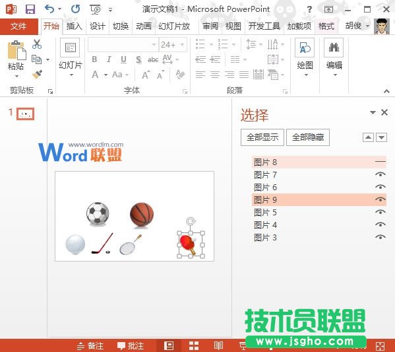Switch to the 动画 tab
Viewport: 395px width, 352px height.
pyautogui.click(x=144, y=26)
